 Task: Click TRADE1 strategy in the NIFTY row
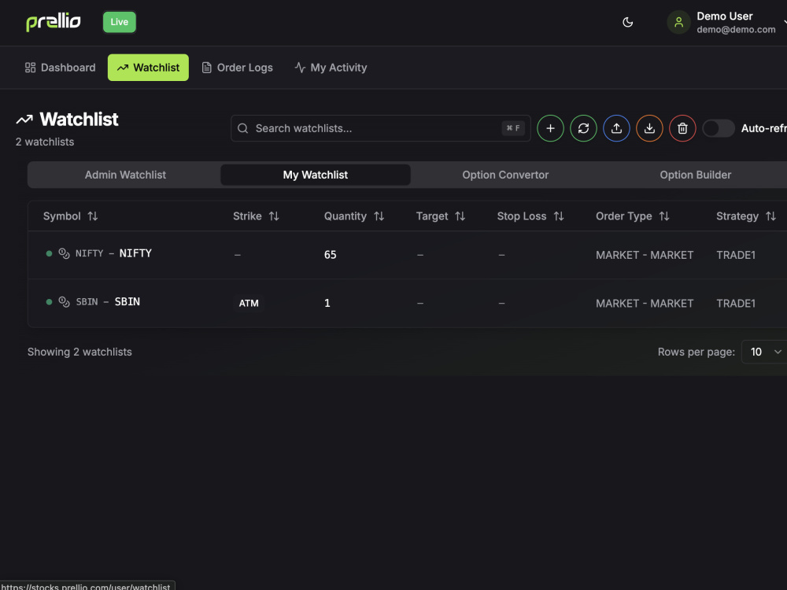coord(736,255)
